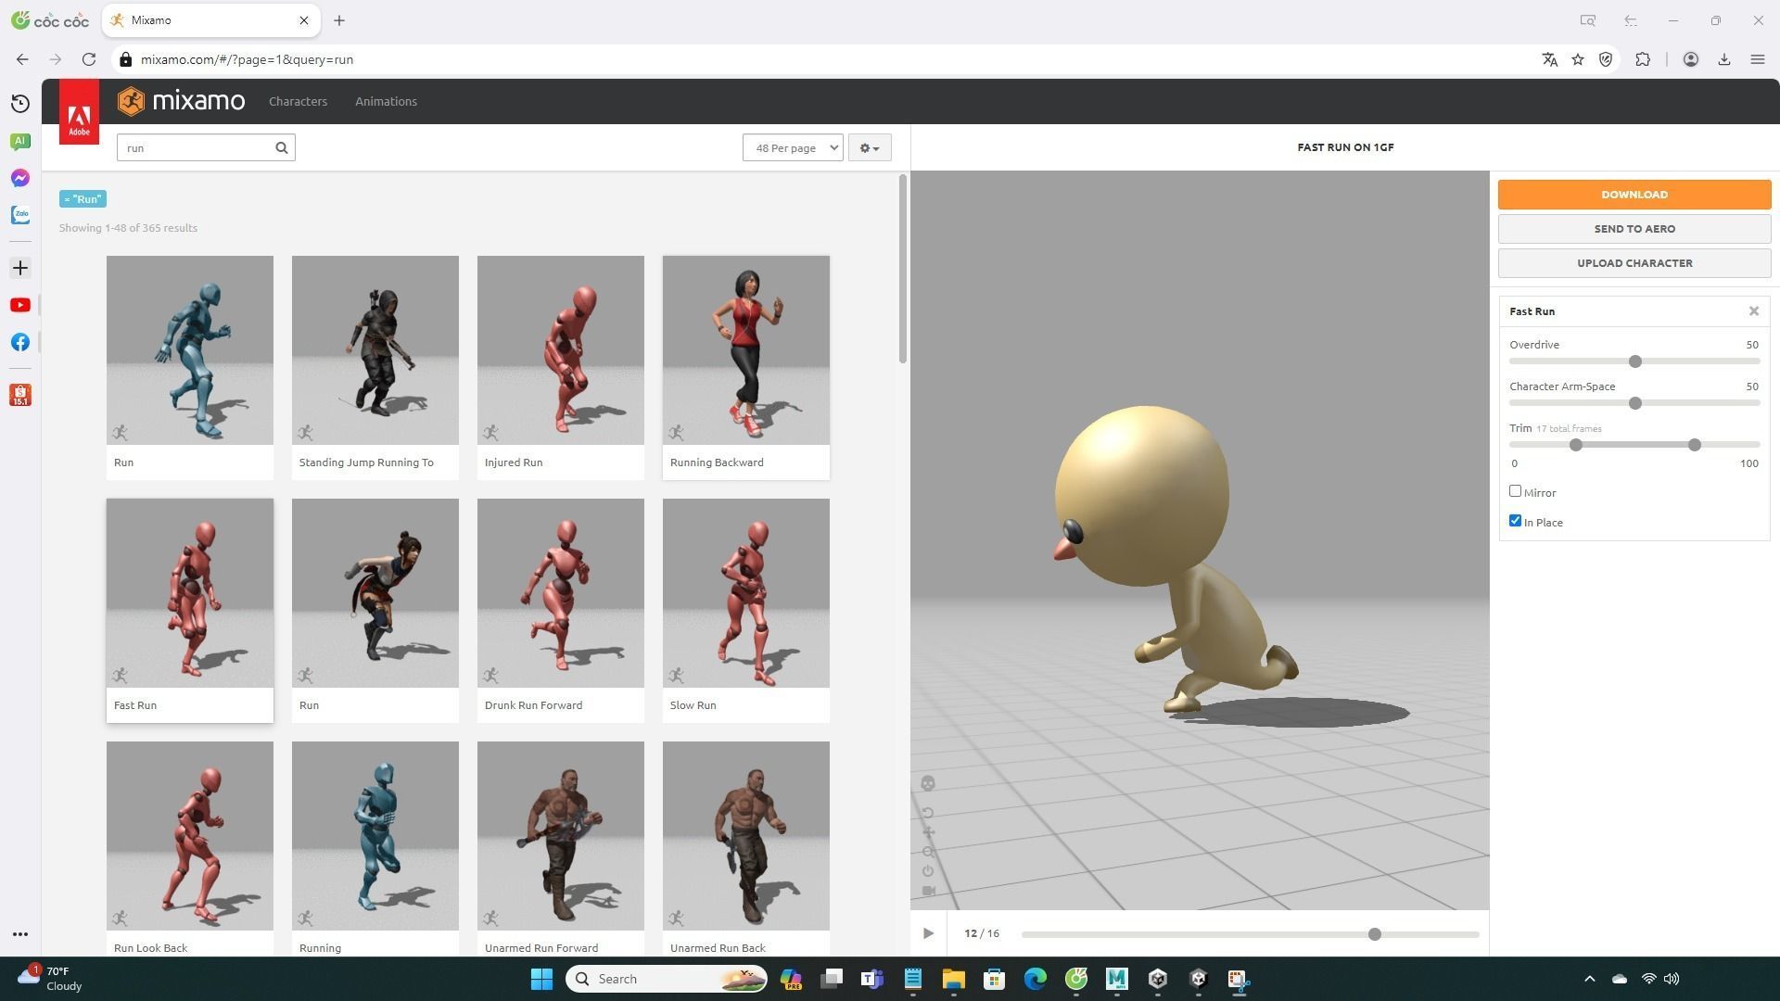Click the rotate view icon in viewer
Image resolution: width=1780 pixels, height=1001 pixels.
928,813
